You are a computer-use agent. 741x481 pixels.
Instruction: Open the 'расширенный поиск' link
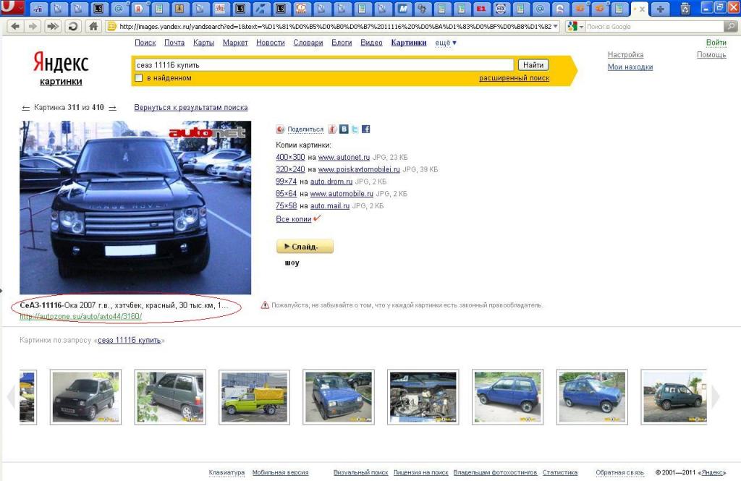pyautogui.click(x=514, y=78)
